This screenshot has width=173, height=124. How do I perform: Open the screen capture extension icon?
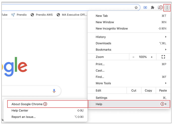(145, 8)
